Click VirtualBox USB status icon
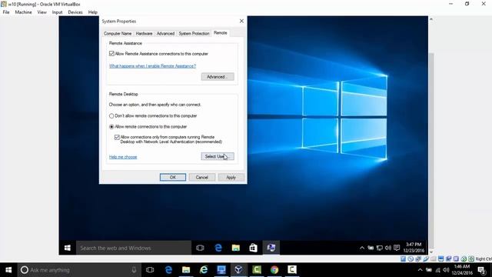 426,259
